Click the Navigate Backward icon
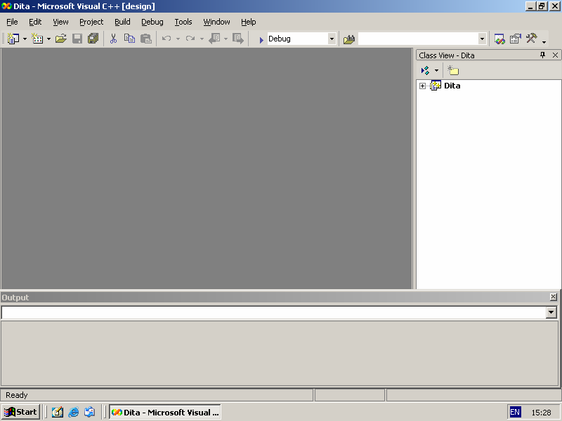The width and height of the screenshot is (562, 421). [214, 39]
